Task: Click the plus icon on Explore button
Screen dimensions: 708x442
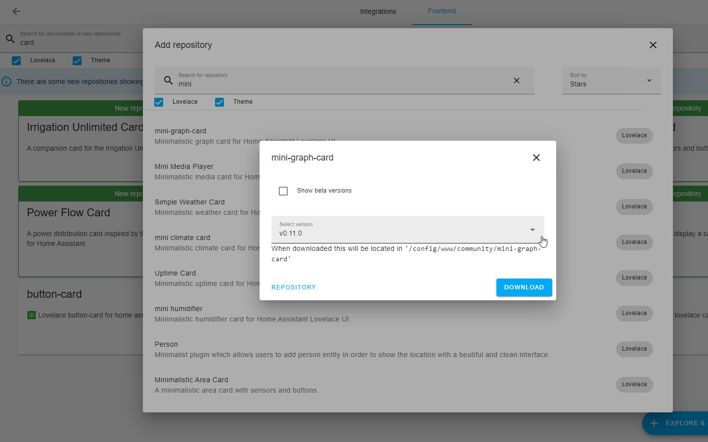Action: 654,423
